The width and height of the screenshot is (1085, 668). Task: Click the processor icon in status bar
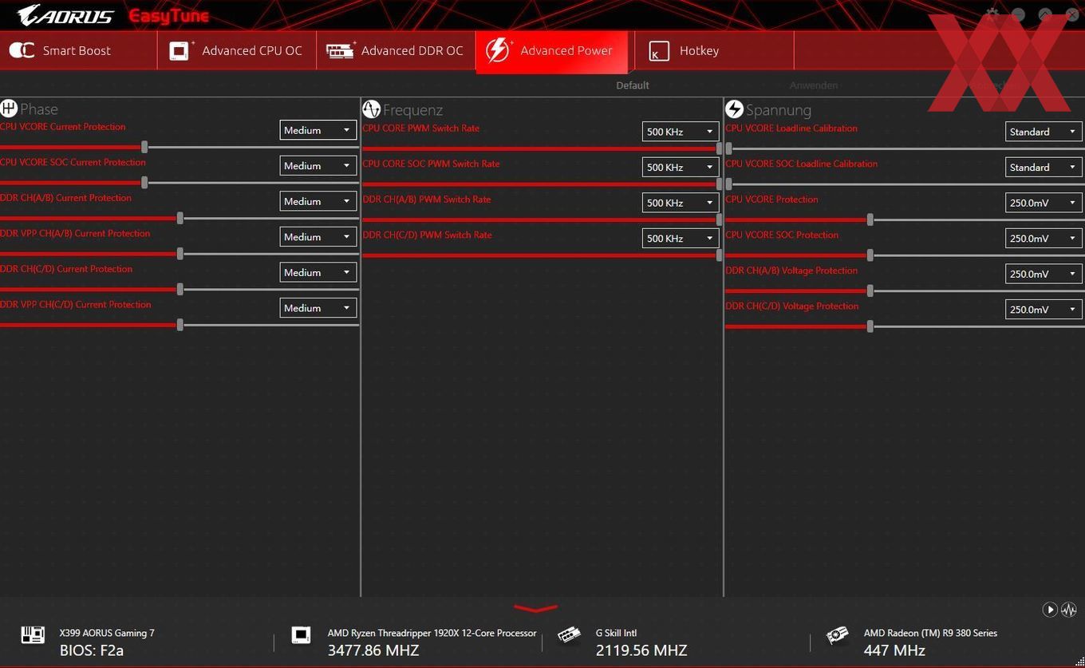(x=301, y=635)
